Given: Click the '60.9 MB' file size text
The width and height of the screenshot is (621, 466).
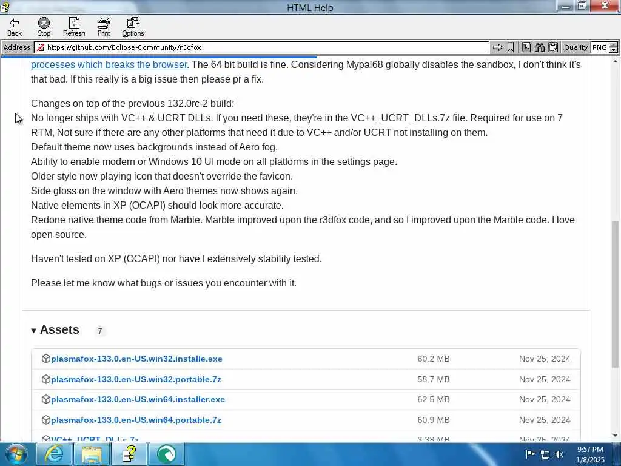Looking at the screenshot, I should tap(433, 420).
